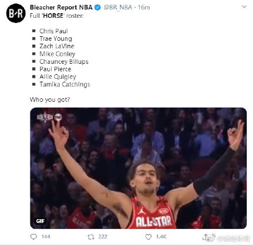253x245 pixels.
Task: Click the Weibo watermark logo
Action: (211, 238)
